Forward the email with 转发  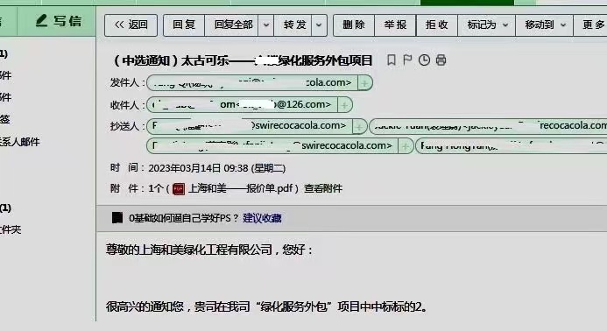tap(294, 25)
